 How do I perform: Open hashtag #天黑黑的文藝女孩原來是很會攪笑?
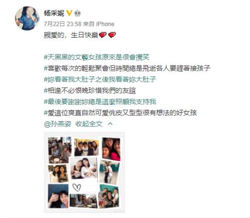pyautogui.click(x=97, y=57)
